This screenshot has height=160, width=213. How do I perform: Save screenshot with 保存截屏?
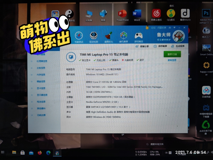pyautogui.click(x=160, y=46)
